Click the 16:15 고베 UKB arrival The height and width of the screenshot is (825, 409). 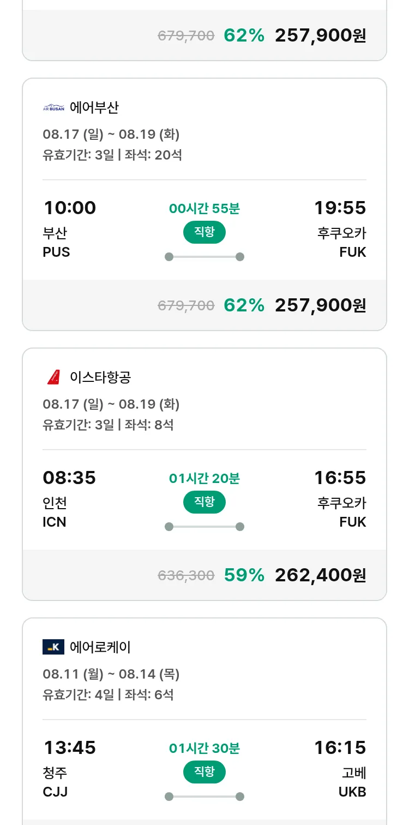coord(340,768)
